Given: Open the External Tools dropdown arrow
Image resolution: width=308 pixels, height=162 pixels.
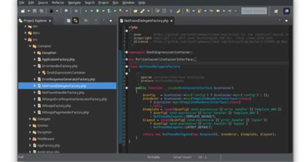Looking at the screenshot, I should point(127,11).
